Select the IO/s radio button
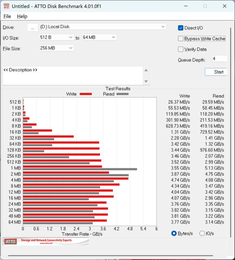The height and width of the screenshot is (260, 235). tap(202, 233)
